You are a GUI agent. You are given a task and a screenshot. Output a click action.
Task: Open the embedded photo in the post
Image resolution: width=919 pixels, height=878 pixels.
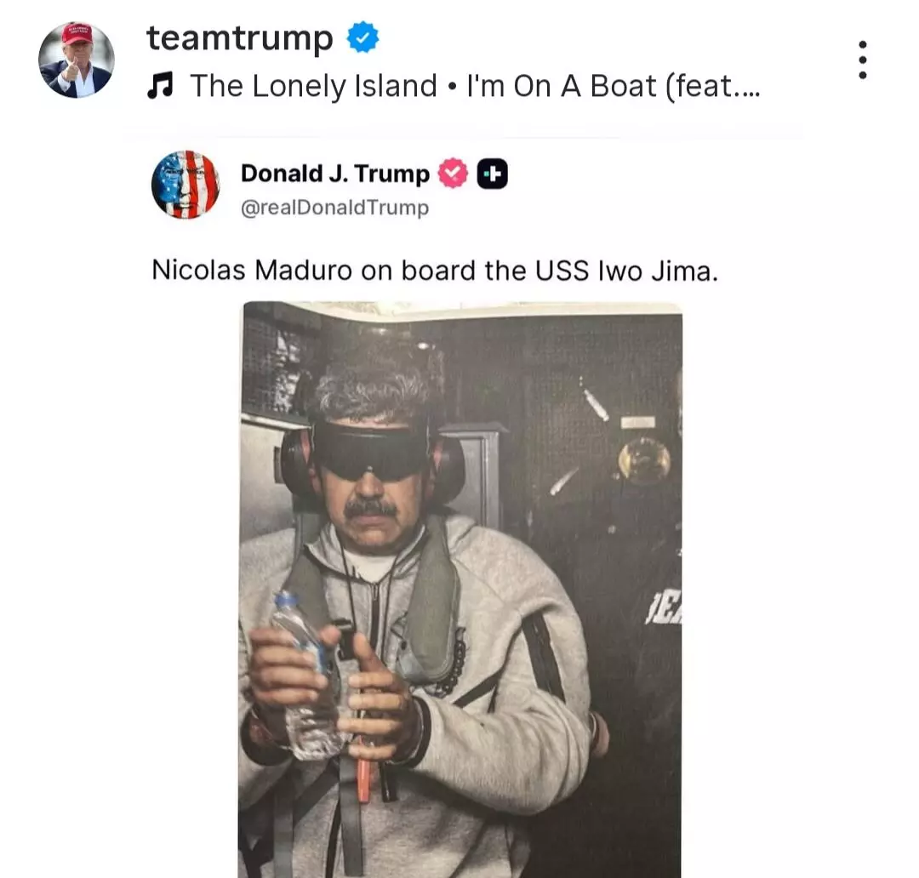click(x=460, y=589)
